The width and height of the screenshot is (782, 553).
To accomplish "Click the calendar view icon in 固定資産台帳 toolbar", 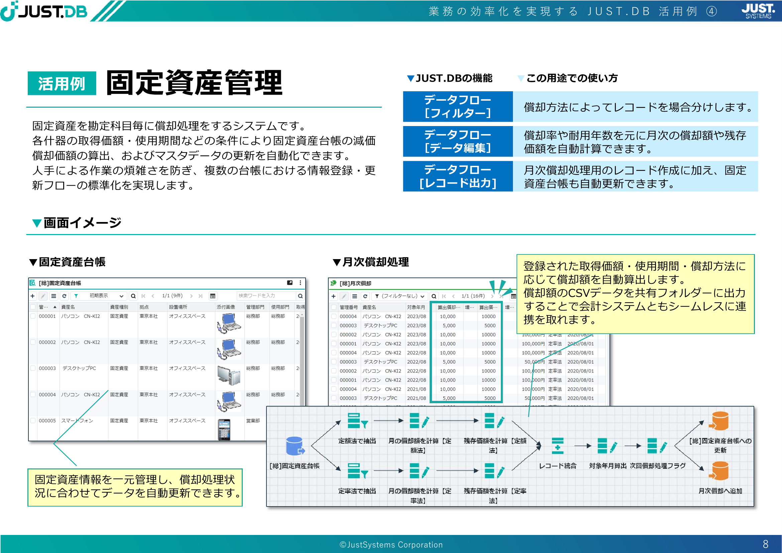I will 213,296.
